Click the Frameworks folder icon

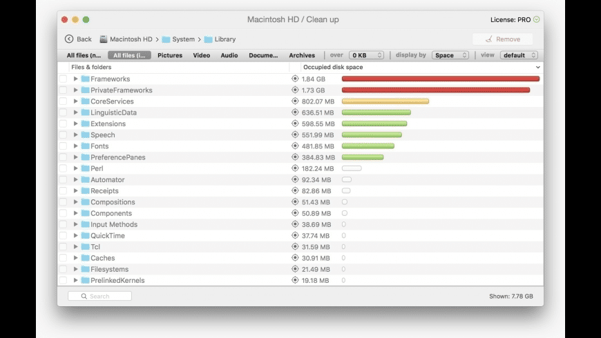[85, 79]
